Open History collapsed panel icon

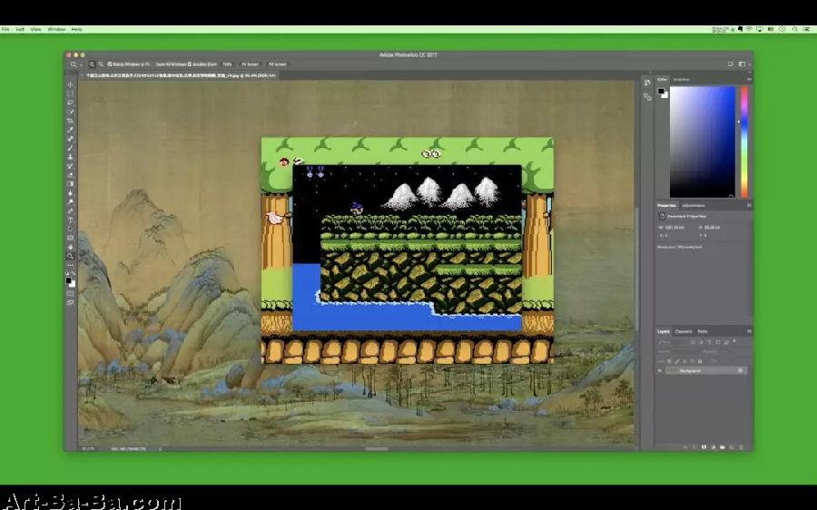tap(647, 83)
